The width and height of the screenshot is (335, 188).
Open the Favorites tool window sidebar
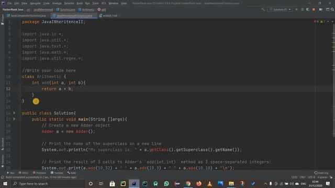3,161
